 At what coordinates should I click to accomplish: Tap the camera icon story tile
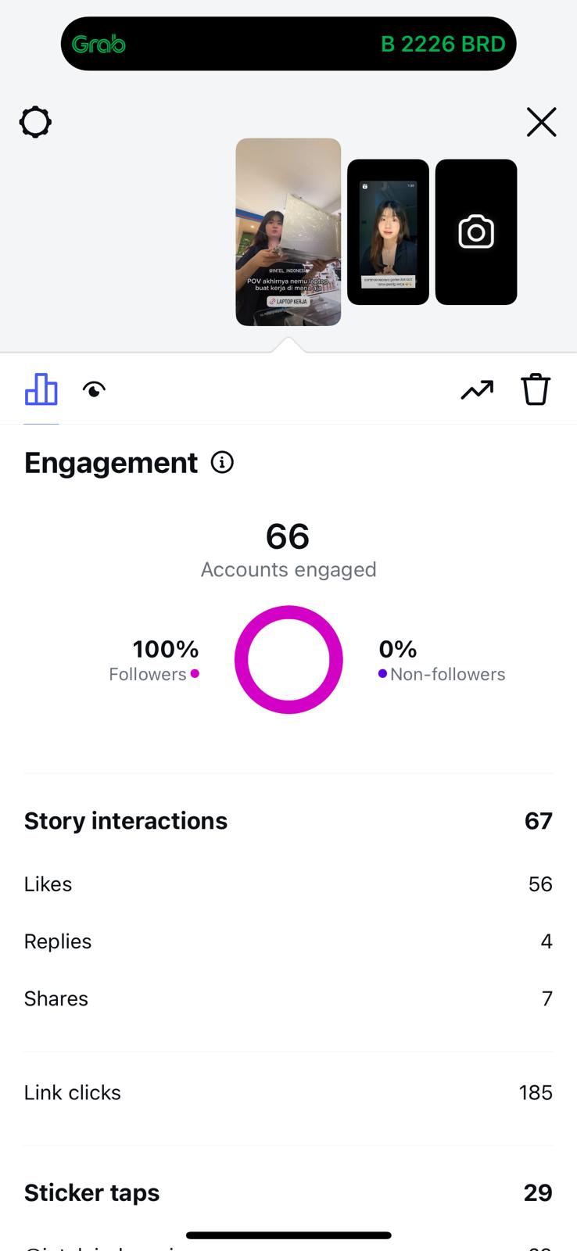point(475,232)
